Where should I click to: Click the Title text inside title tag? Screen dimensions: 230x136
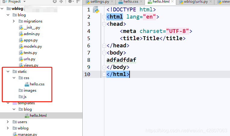151,38
